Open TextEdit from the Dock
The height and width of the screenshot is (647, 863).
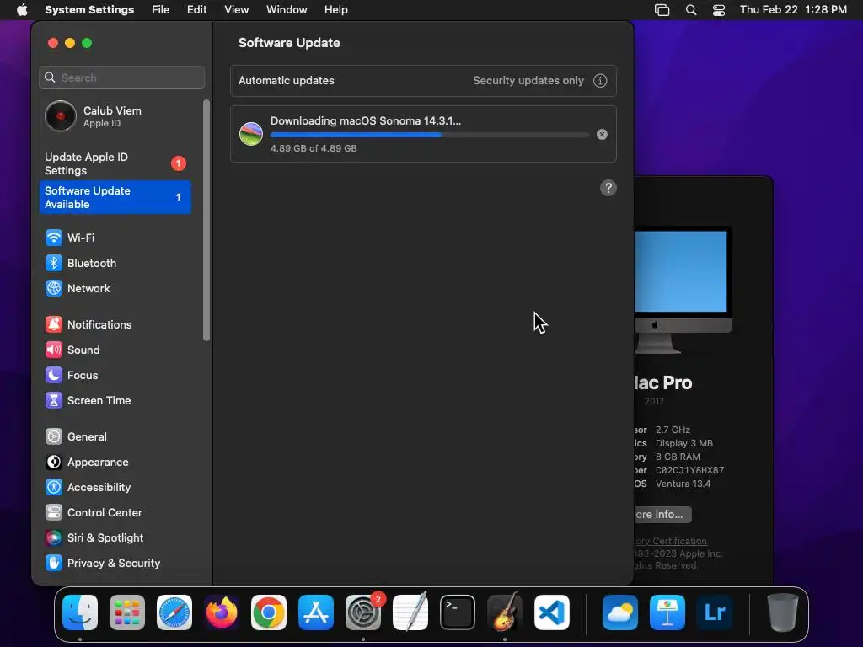click(410, 612)
